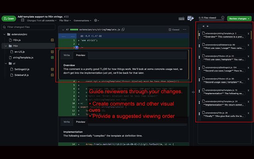
Task: Collapse the l10n folder in file tree
Action: point(6,46)
